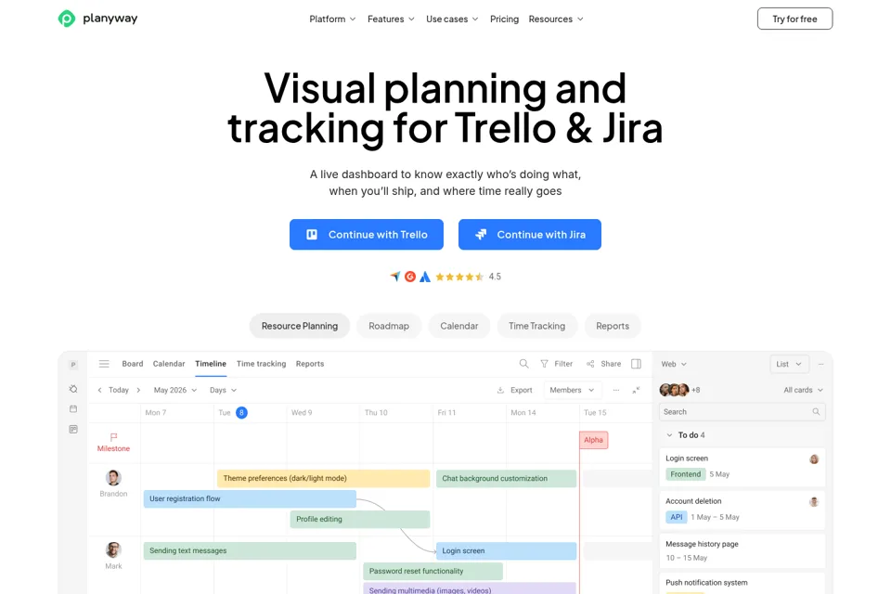Click the Share icon

590,364
